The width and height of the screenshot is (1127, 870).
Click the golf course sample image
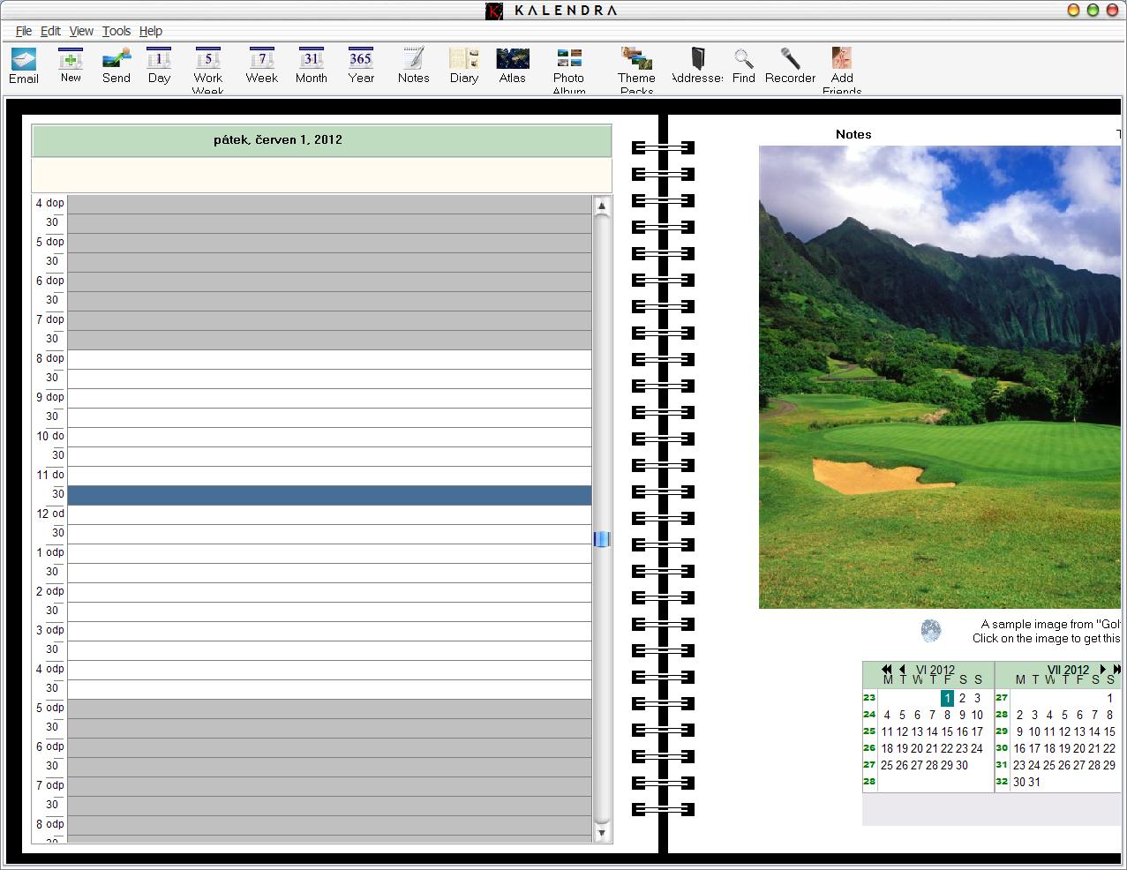coord(939,377)
